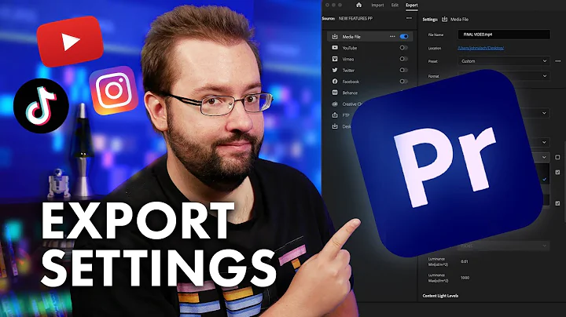Click the YouTube icon in the destination list
The height and width of the screenshot is (317, 566).
(335, 48)
